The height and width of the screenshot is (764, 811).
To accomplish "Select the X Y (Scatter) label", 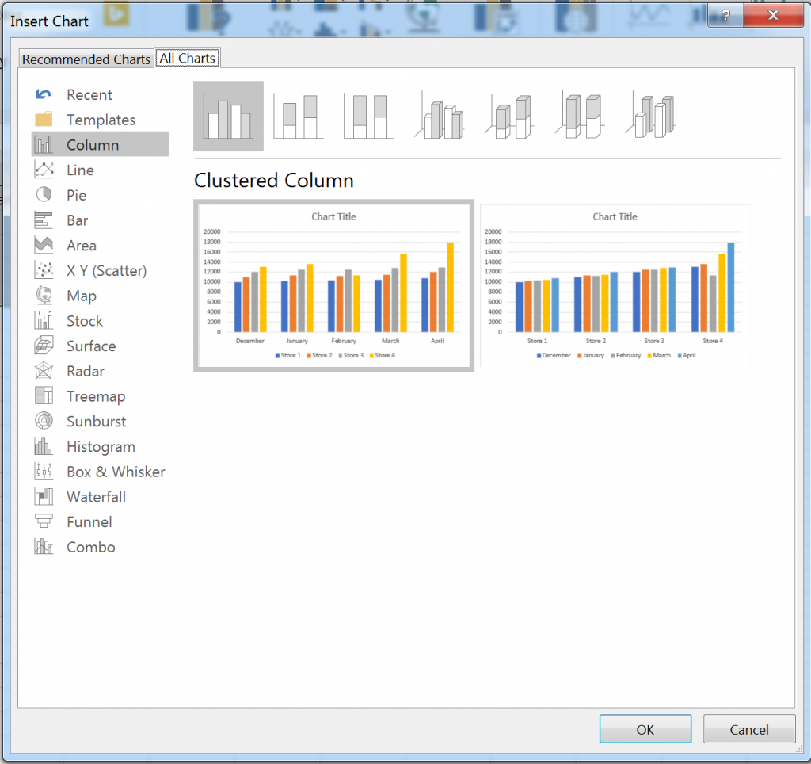I will pyautogui.click(x=107, y=271).
